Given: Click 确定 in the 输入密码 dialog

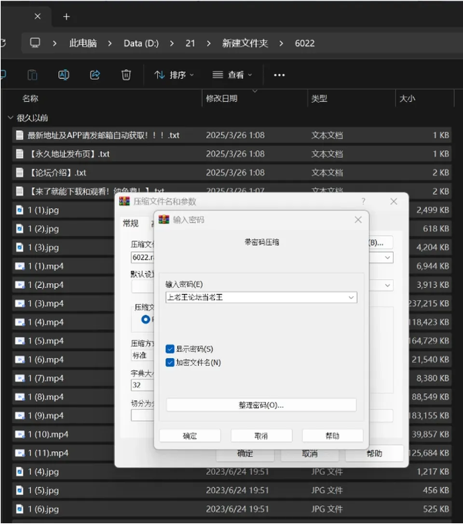Looking at the screenshot, I should [190, 436].
